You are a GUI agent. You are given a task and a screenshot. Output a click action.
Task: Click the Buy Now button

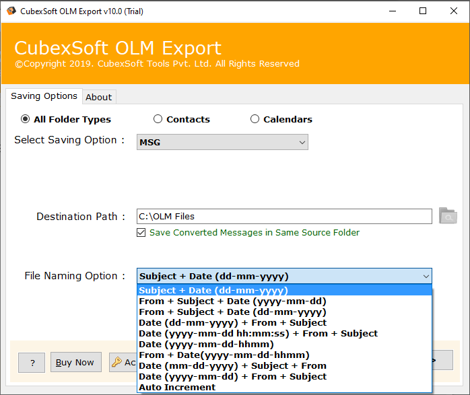pos(76,362)
